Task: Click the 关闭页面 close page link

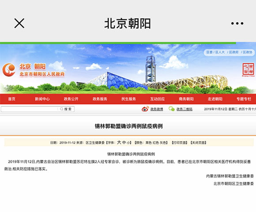Action: pos(198,143)
